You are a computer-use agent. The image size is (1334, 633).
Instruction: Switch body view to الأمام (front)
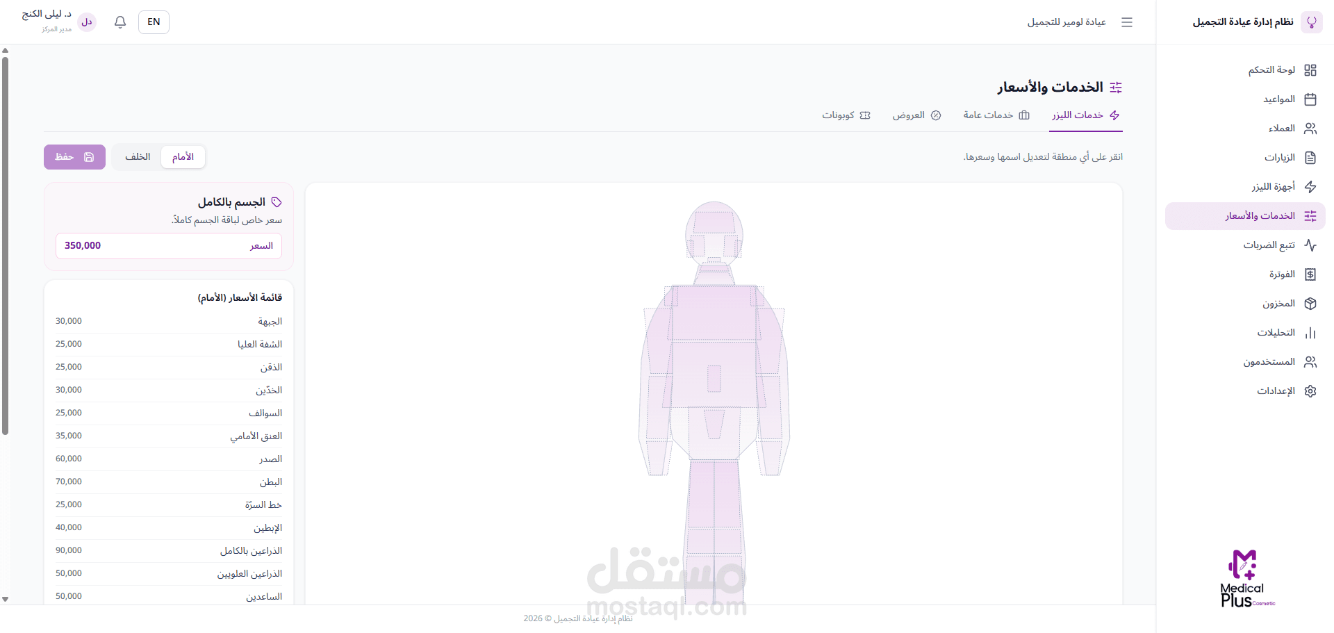(183, 157)
